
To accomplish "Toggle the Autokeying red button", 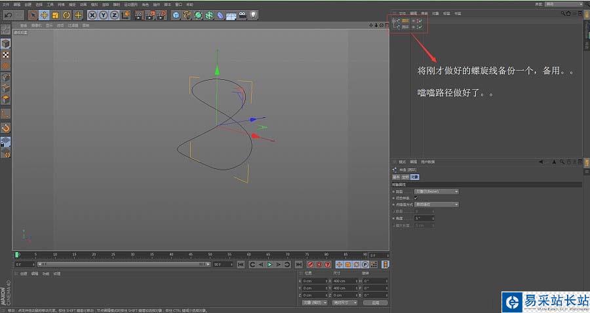I will click(319, 265).
